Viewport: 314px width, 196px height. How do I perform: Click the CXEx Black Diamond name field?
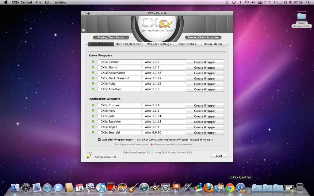pos(119,78)
